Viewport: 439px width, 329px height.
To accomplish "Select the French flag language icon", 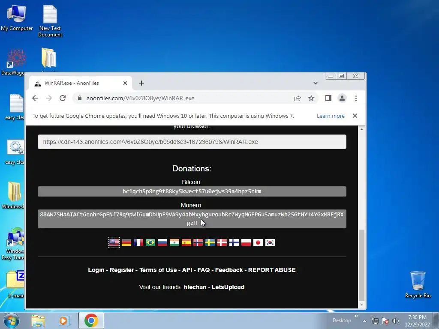I will pyautogui.click(x=138, y=242).
